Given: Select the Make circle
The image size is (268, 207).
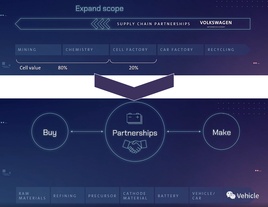Looking at the screenshot, I should click(221, 132).
